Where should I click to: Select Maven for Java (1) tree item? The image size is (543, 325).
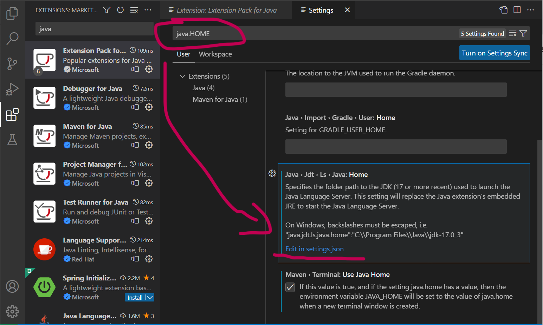[x=220, y=99]
